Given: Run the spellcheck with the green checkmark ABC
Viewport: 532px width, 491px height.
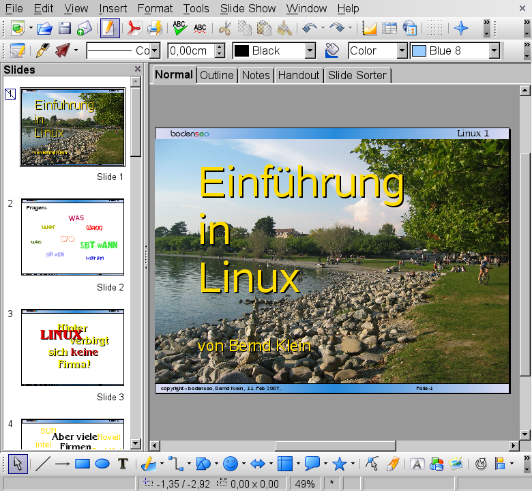Looking at the screenshot, I should coord(179,28).
